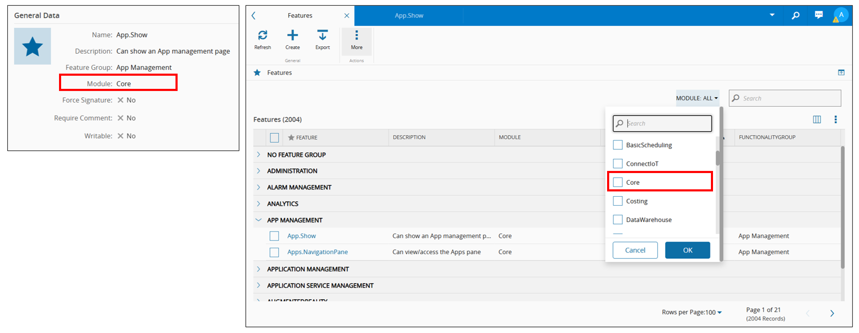
Task: Click the Writable No value
Action: [126, 136]
